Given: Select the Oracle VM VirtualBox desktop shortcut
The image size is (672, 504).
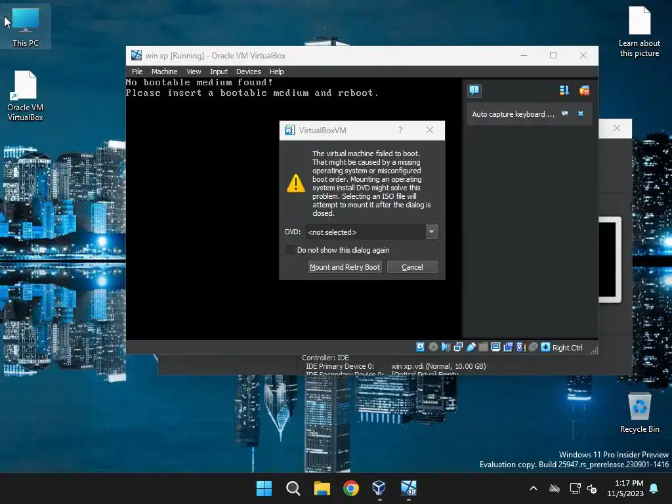Looking at the screenshot, I should [26, 95].
